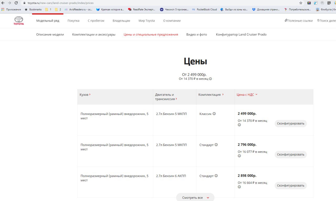This screenshot has height=201, width=336.
Task: Expand the Комплектация column filter
Action: (x=211, y=95)
